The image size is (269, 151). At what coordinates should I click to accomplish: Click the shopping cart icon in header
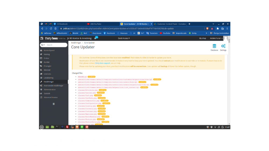point(95,38)
